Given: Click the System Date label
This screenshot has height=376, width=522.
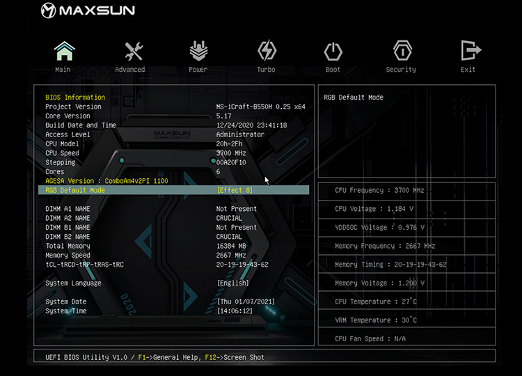Looking at the screenshot, I should coord(66,301).
